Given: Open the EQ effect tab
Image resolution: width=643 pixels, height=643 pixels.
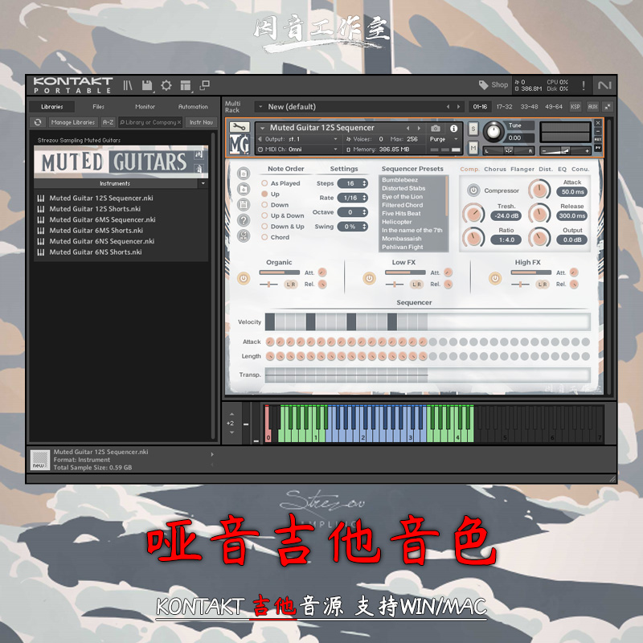Looking at the screenshot, I should 562,169.
